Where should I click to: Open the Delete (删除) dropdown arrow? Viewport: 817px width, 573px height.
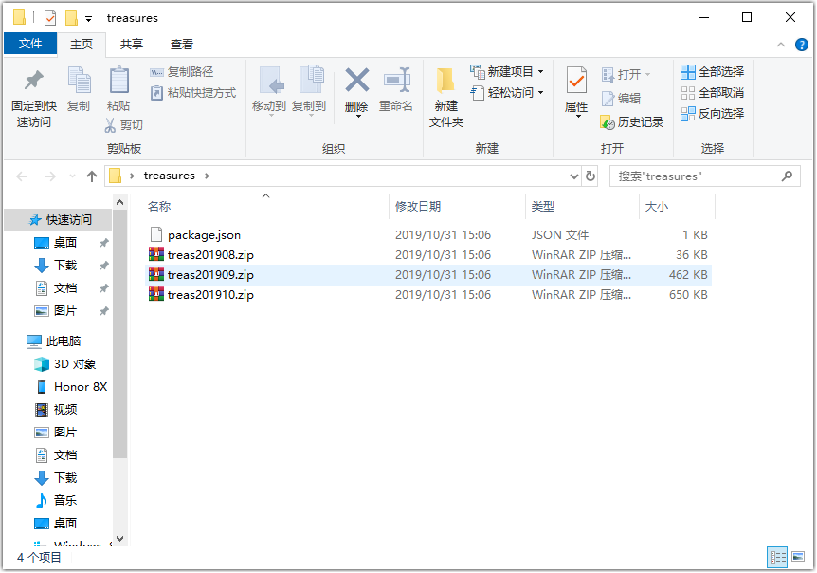358,117
